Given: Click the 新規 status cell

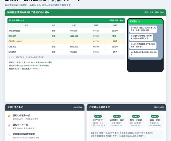Looking at the screenshot, I should click(x=115, y=42).
